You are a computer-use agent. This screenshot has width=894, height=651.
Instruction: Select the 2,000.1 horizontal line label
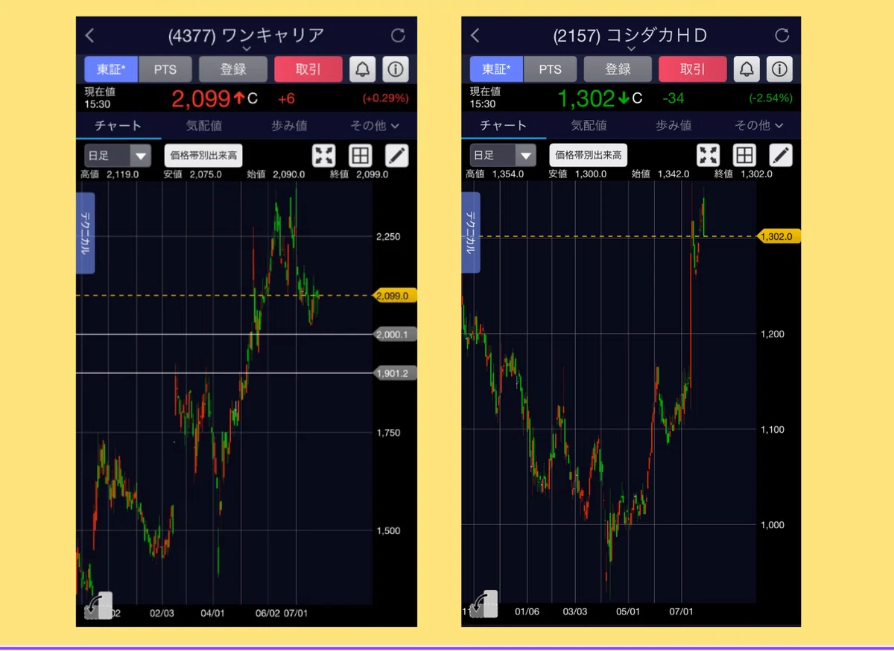click(x=393, y=334)
